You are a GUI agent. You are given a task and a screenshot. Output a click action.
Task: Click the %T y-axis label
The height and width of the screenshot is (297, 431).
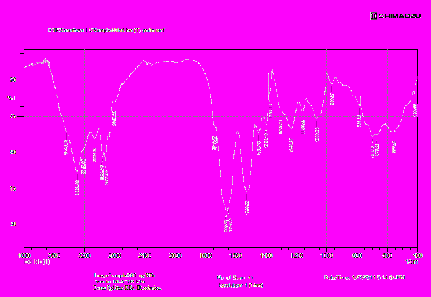coord(12,98)
